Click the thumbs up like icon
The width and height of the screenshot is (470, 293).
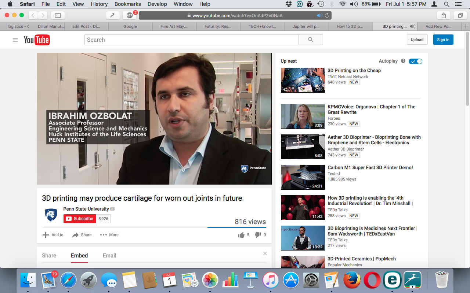point(241,235)
